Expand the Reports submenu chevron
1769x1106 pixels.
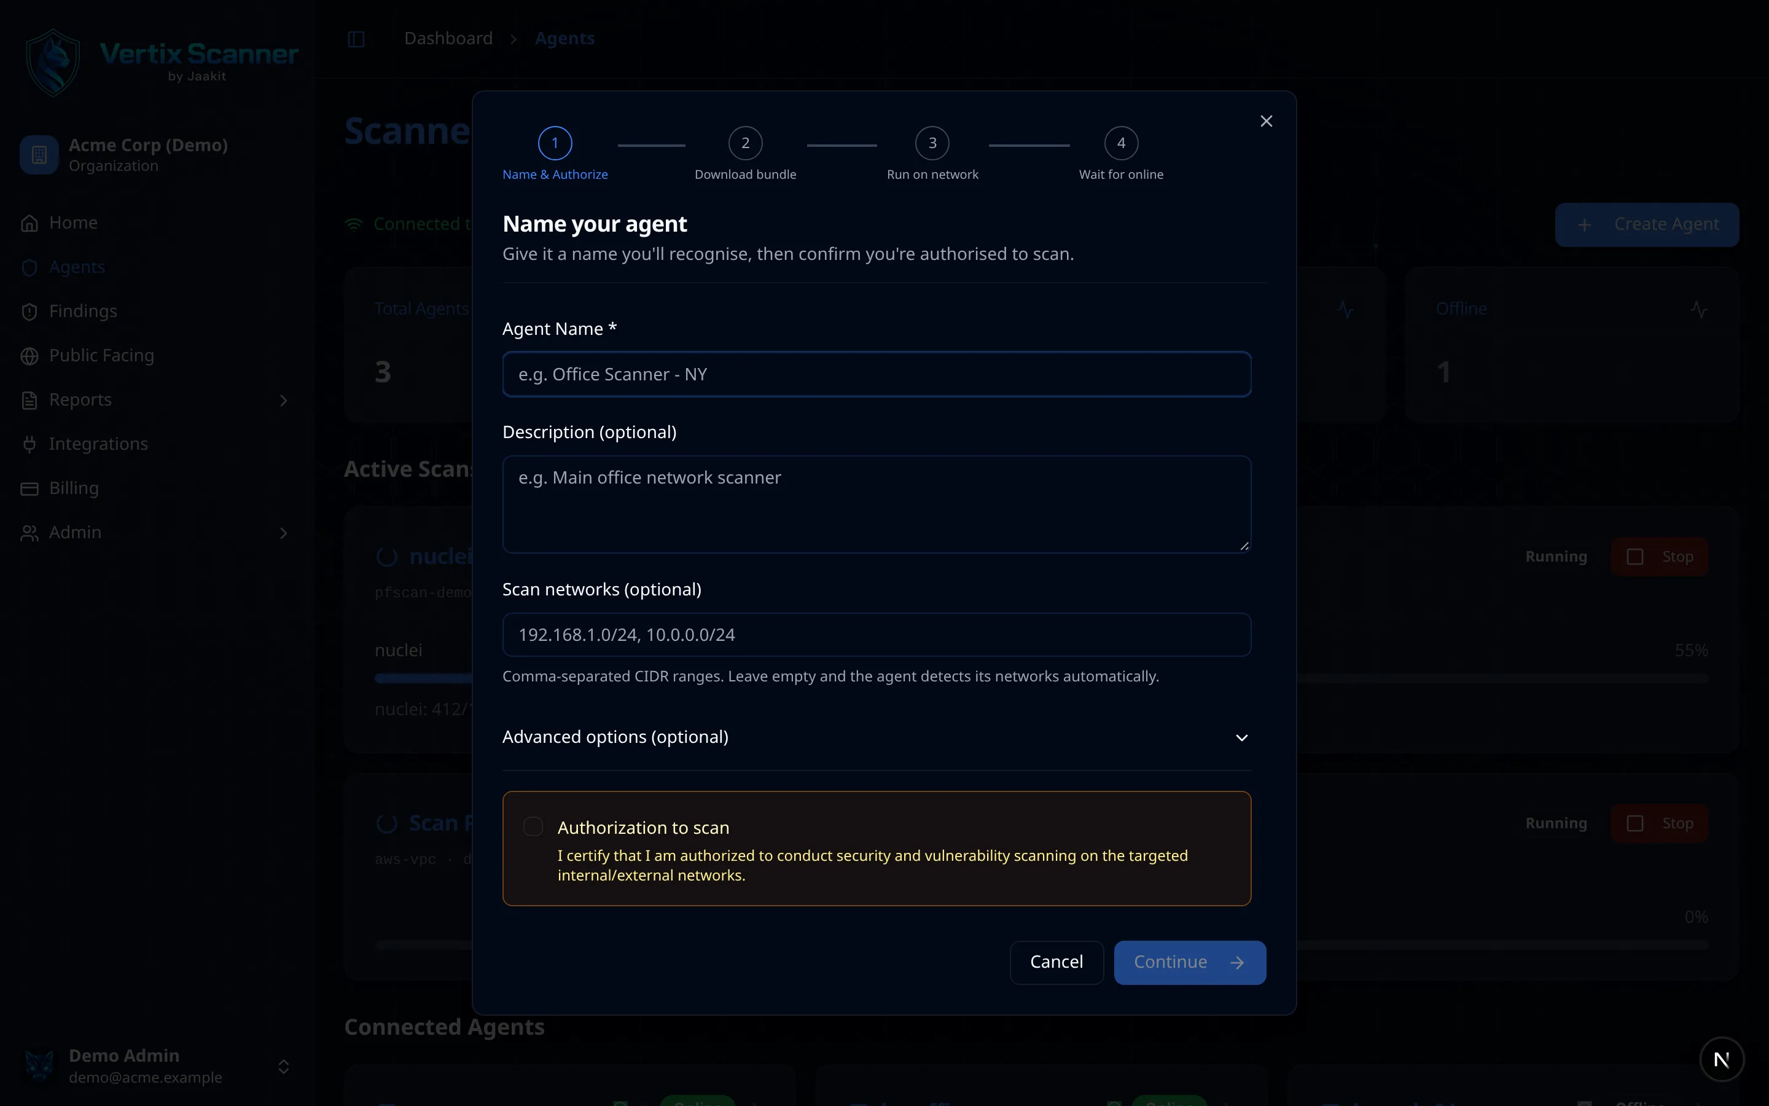284,400
